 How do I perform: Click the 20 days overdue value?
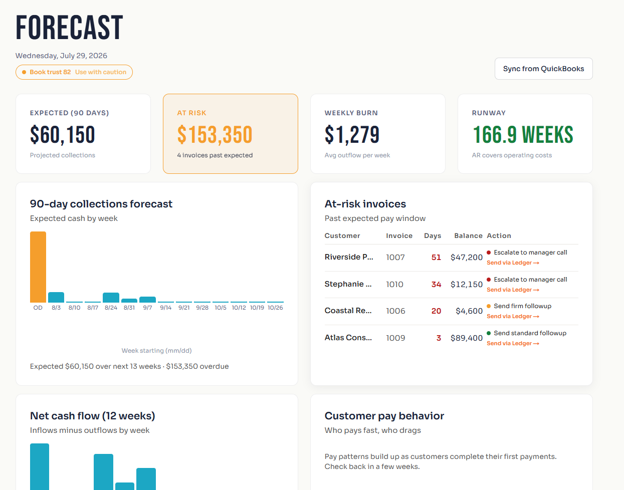coord(436,311)
